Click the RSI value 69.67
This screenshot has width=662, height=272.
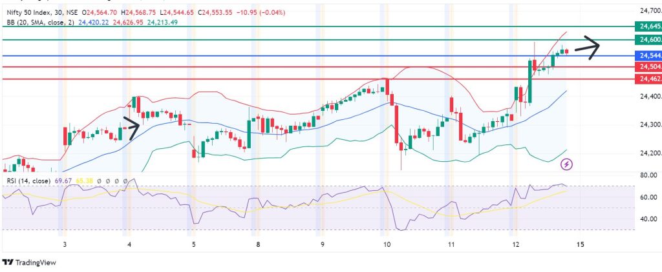point(62,180)
